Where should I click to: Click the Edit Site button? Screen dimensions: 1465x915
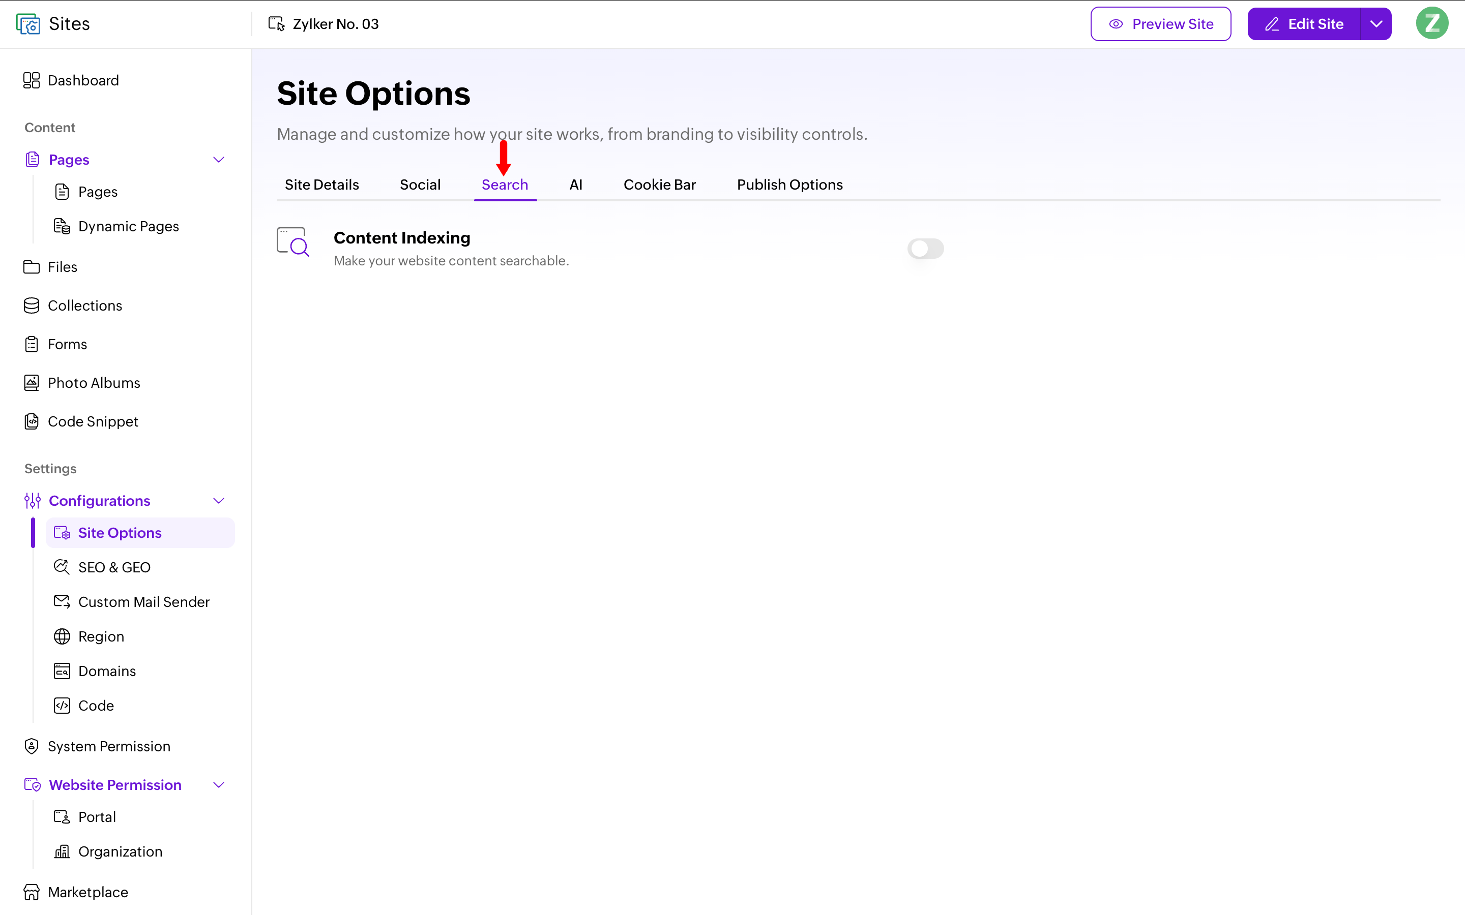1304,24
